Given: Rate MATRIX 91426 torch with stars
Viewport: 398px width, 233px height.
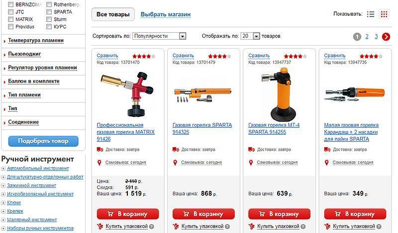Looking at the screenshot, I should pyautogui.click(x=144, y=56).
